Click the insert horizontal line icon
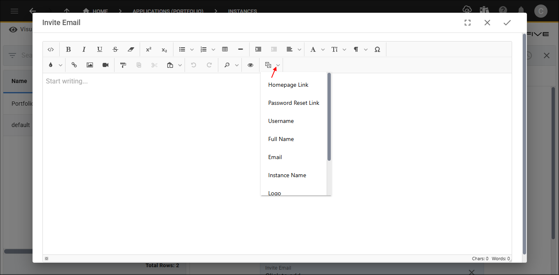559x275 pixels. [241, 49]
